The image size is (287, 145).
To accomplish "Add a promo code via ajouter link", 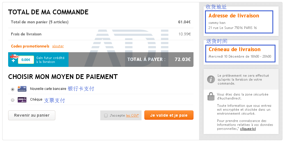I will [x=58, y=46].
